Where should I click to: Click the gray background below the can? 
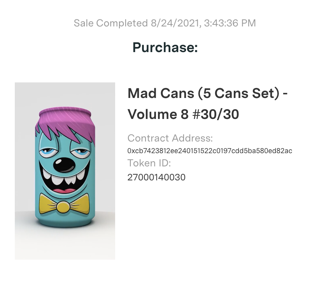tap(65, 244)
